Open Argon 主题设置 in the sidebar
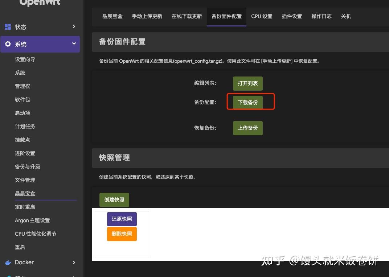Screen dimensions: 389x277 coord(32,220)
